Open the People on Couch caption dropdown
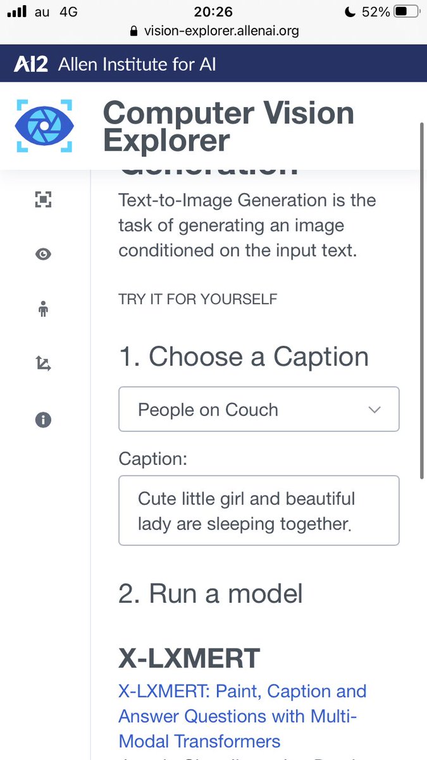 point(259,409)
